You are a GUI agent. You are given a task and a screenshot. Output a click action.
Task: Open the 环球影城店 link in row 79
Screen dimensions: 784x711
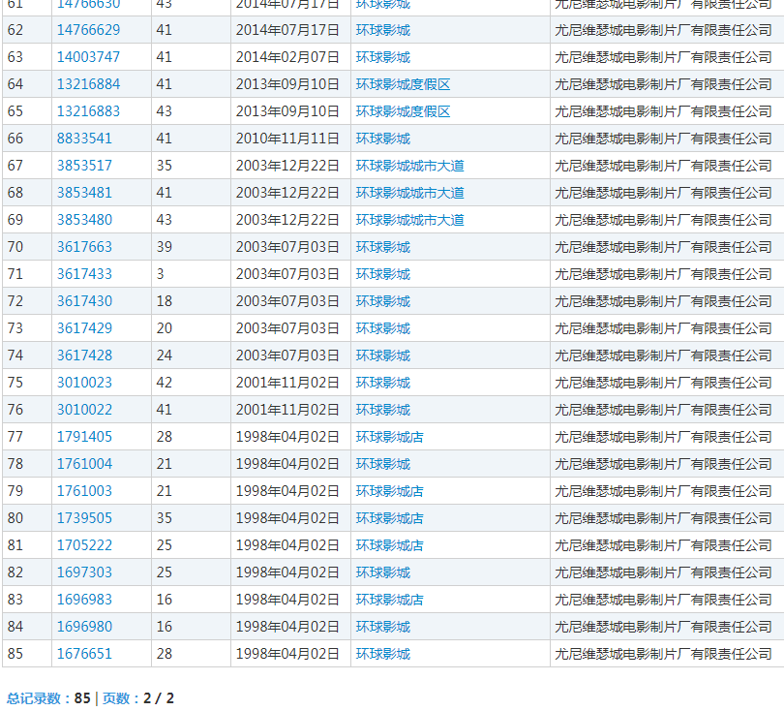point(389,491)
